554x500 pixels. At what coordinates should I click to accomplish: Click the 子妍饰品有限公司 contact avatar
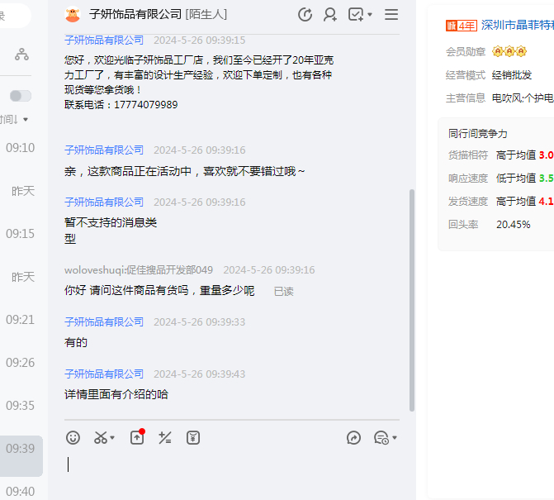(x=73, y=15)
